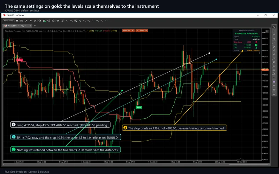Select the m30 timeframe button
279x174 pixels.
coord(80,21)
